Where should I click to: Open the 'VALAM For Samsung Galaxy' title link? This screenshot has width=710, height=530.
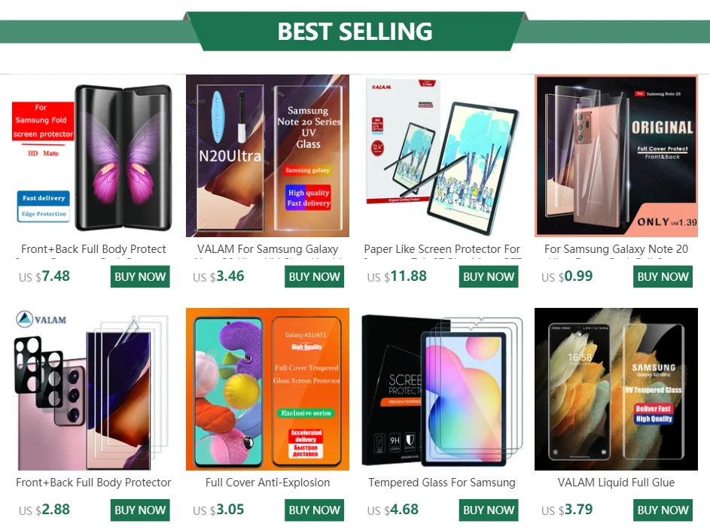[267, 249]
